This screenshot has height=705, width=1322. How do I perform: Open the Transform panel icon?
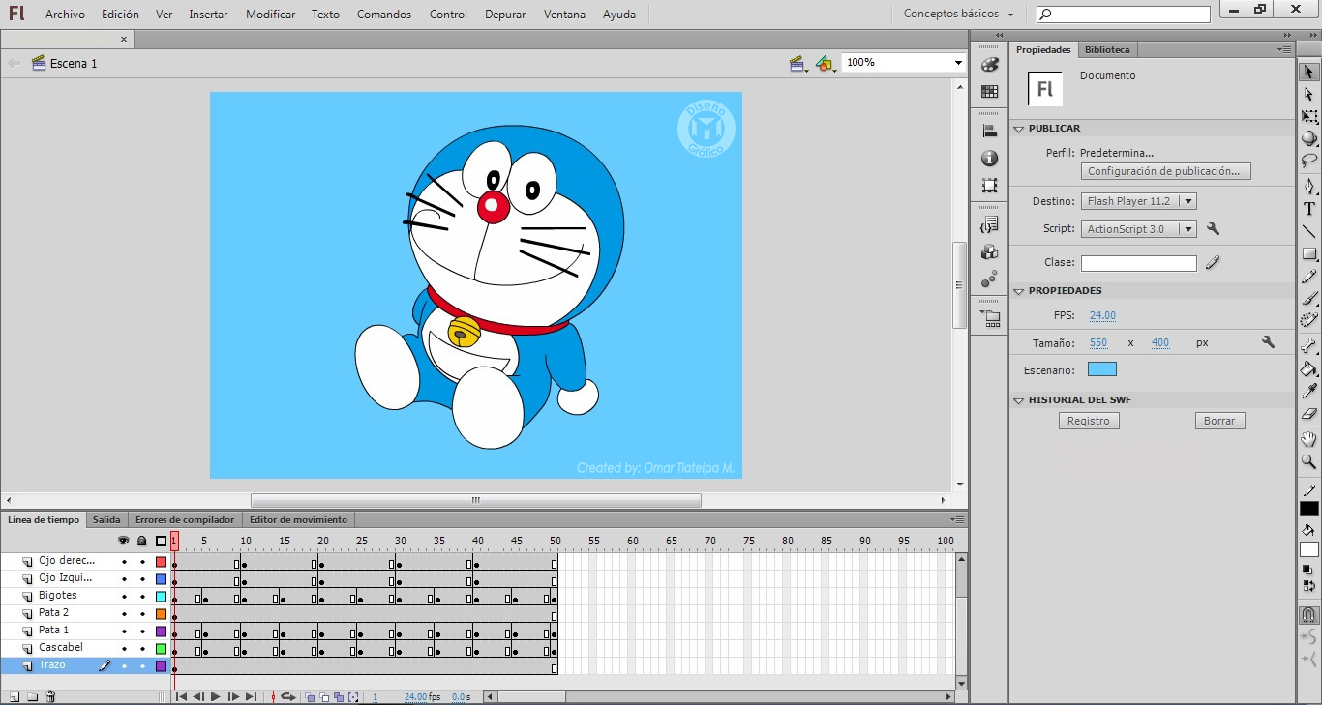pos(989,186)
